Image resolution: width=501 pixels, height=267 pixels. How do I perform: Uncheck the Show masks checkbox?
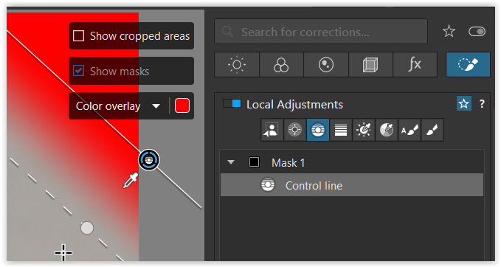point(79,71)
